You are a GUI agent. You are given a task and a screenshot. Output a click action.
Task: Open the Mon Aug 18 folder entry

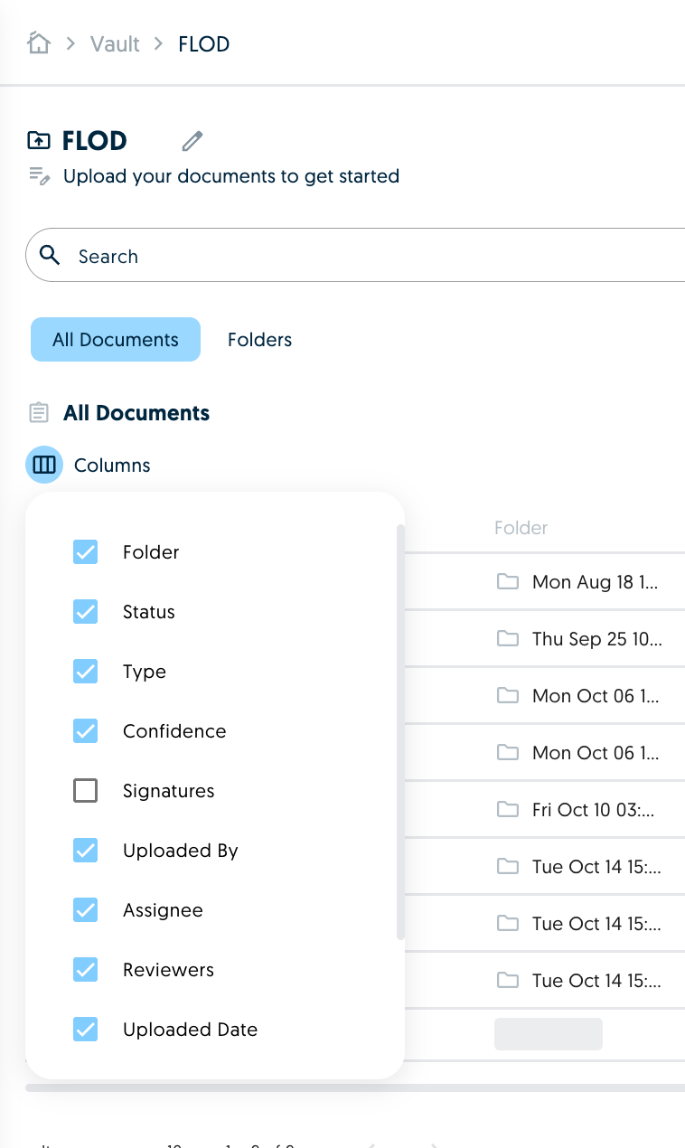pos(596,582)
